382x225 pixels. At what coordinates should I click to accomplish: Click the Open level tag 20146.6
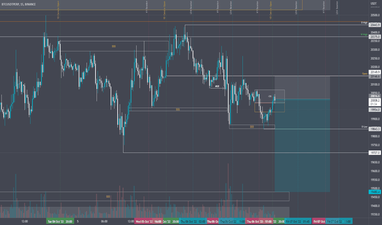[x=375, y=76]
